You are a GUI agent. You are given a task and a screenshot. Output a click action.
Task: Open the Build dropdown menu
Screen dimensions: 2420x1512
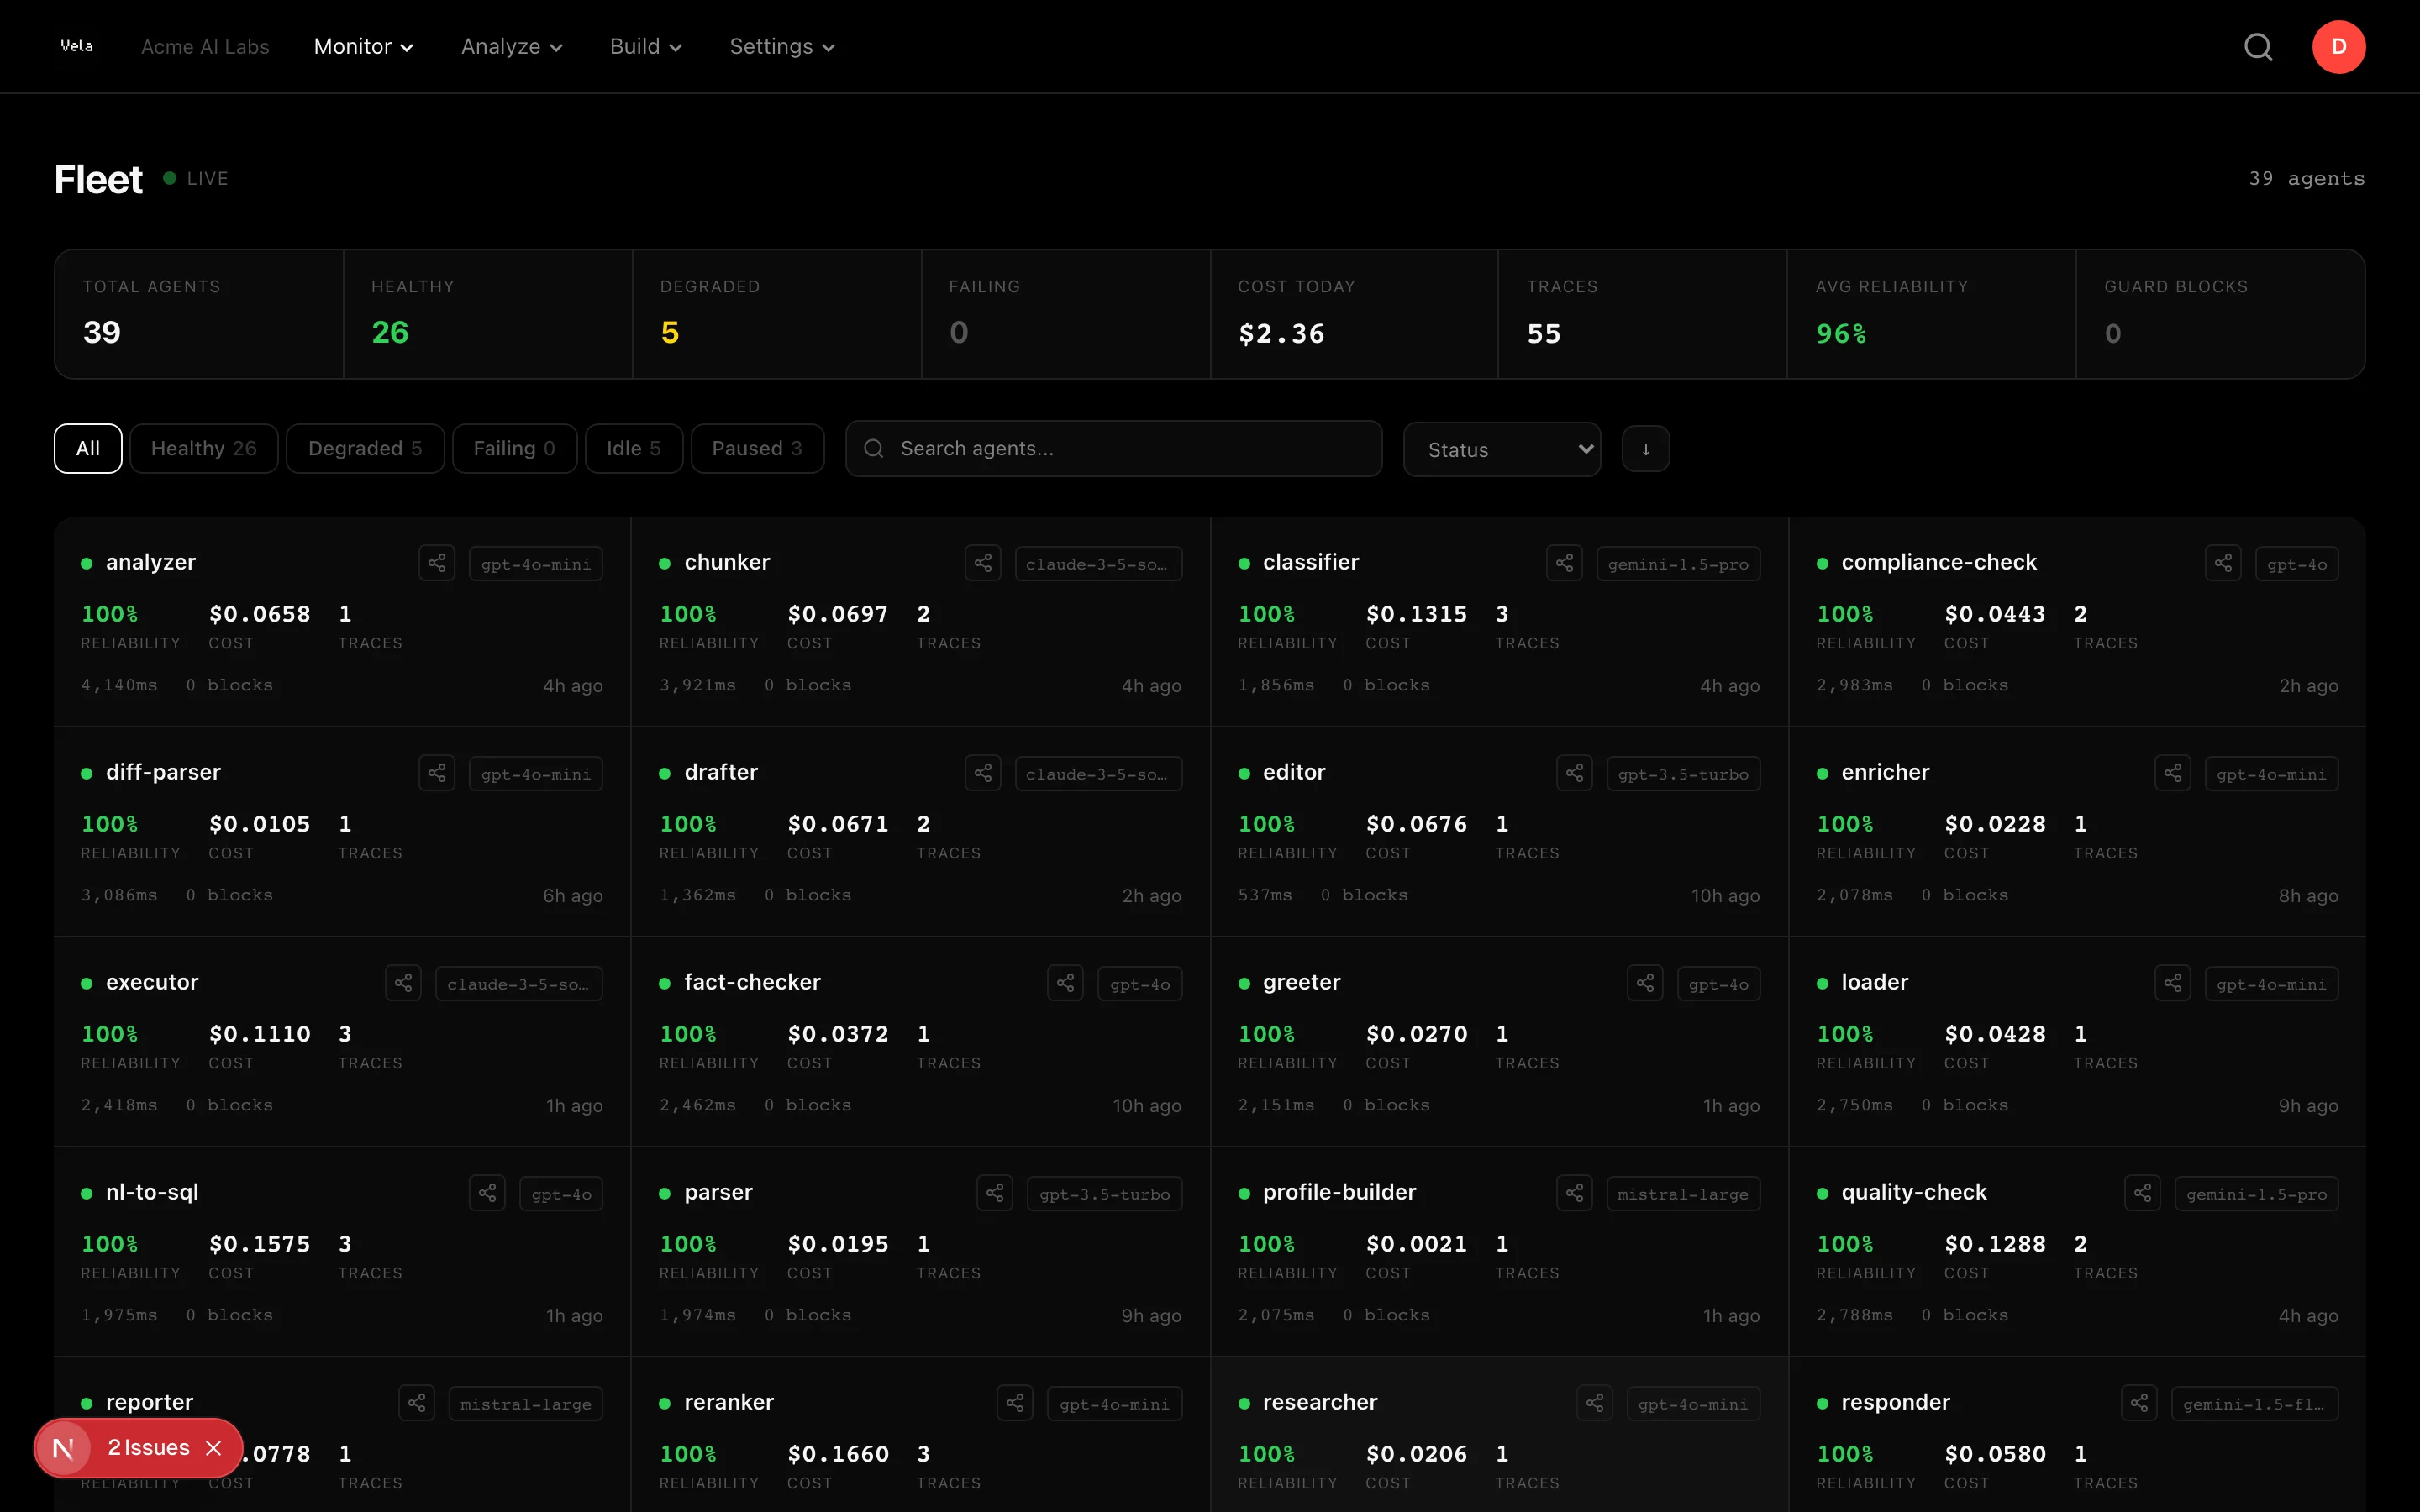pos(645,46)
